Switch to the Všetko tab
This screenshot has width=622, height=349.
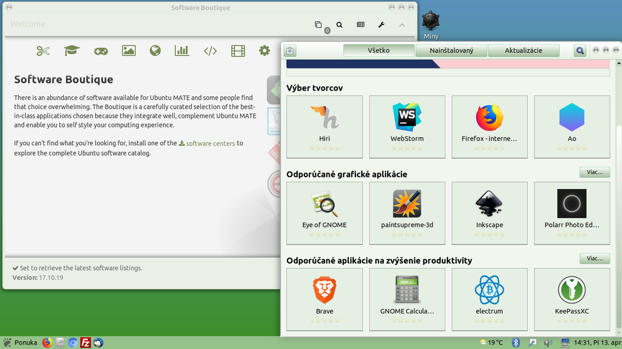(379, 50)
